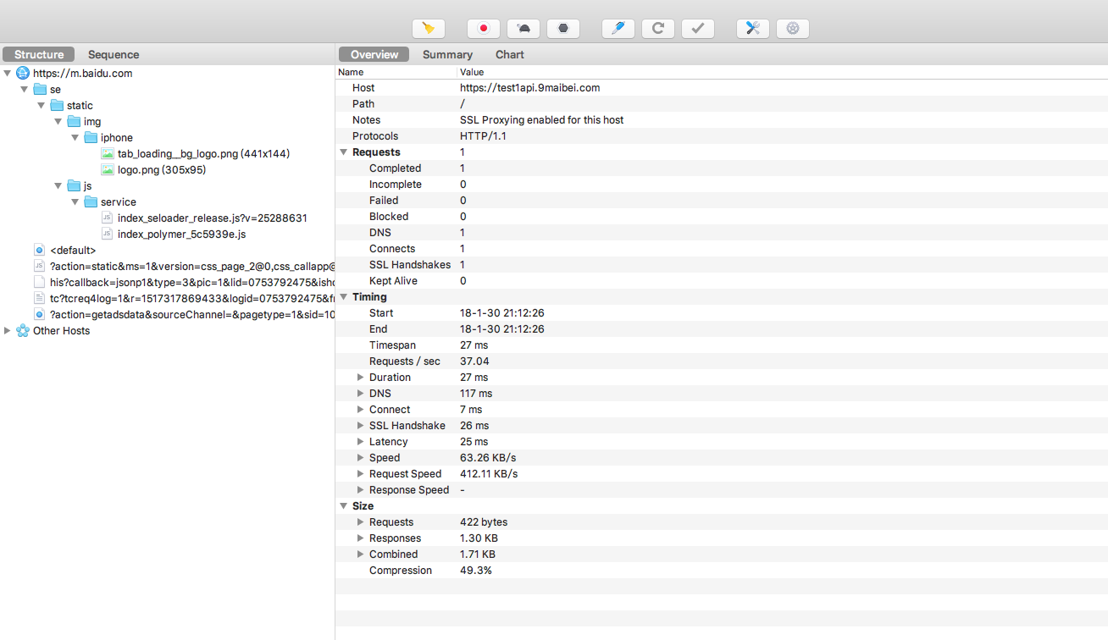Click the globe icon for m.baidu.com
The width and height of the screenshot is (1108, 640).
pos(23,73)
